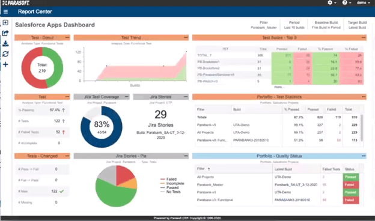Click the All Projects Passed status badge
The width and height of the screenshot is (375, 221).
coord(350,177)
